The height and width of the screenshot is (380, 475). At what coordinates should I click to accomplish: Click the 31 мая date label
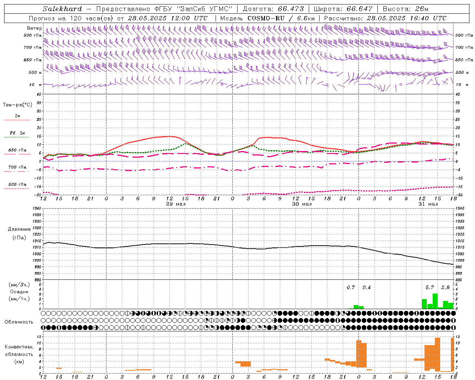click(428, 204)
